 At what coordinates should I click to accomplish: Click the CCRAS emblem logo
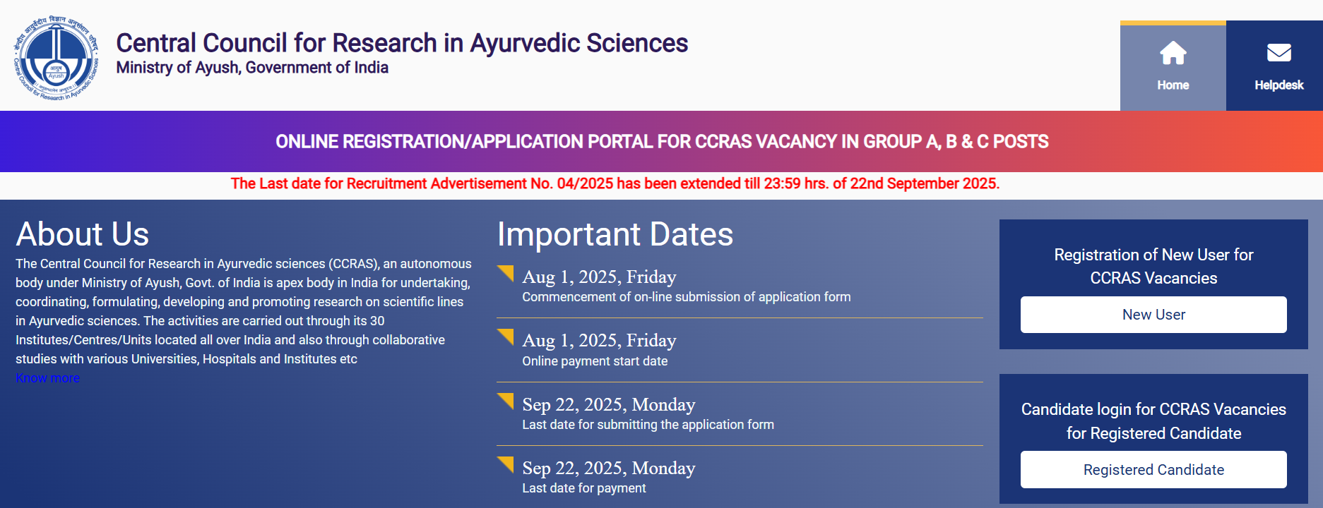pos(56,57)
